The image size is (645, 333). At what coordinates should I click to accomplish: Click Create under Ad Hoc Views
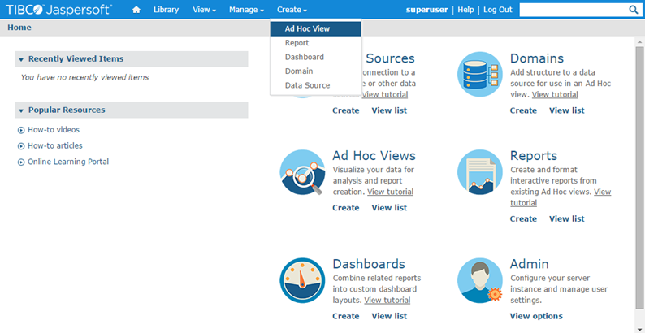(346, 208)
